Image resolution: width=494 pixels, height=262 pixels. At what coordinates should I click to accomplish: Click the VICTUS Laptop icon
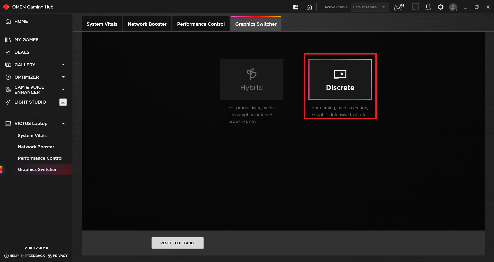click(x=8, y=123)
